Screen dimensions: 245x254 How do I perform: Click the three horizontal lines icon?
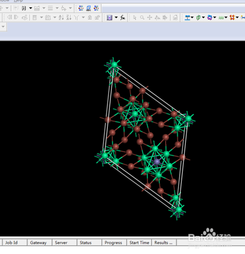50,8
